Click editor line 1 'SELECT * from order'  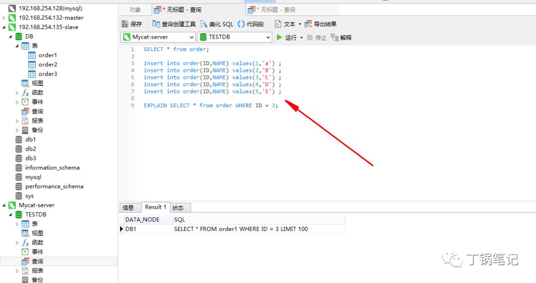click(x=176, y=49)
